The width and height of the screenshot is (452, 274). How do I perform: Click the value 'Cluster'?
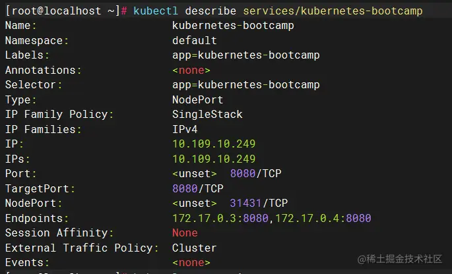(x=194, y=248)
